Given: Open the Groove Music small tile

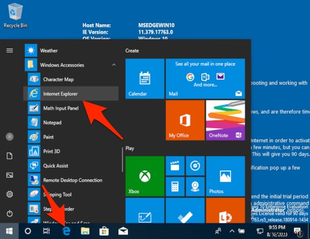Looking at the screenshot, I should [195, 166].
